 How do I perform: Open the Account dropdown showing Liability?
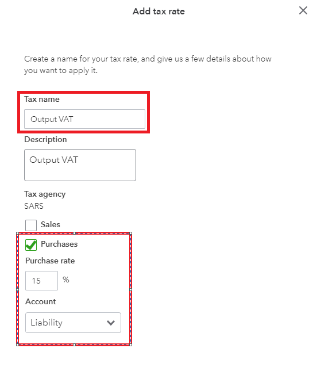(x=73, y=323)
